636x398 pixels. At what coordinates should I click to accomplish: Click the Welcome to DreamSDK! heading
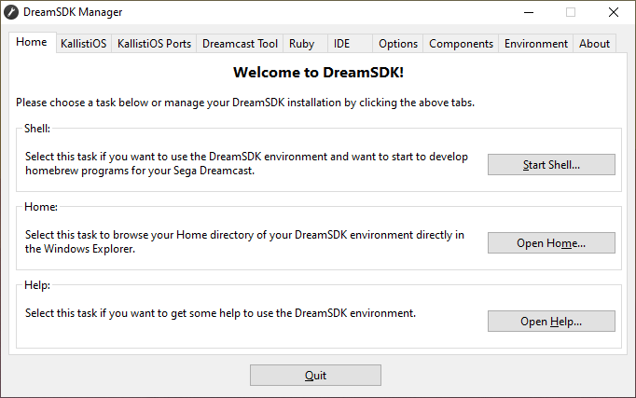(x=318, y=73)
